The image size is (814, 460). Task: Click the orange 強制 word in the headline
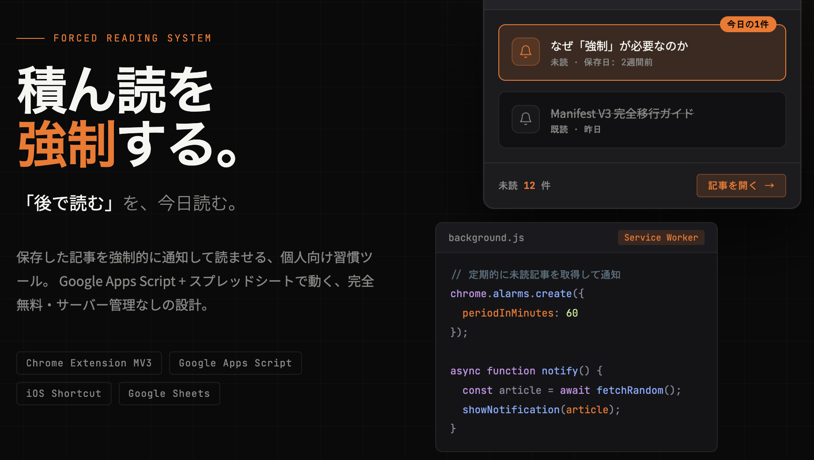pos(67,144)
